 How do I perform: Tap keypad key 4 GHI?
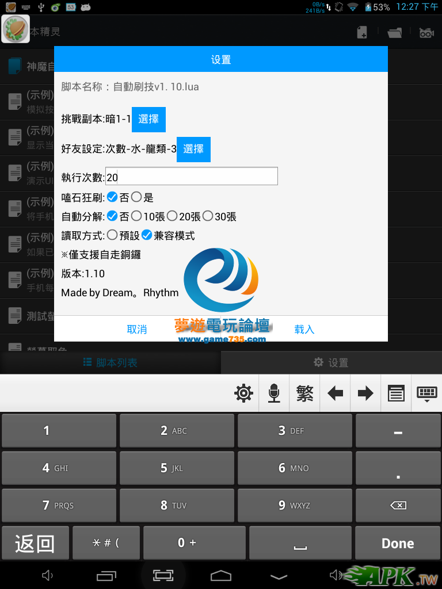click(59, 468)
